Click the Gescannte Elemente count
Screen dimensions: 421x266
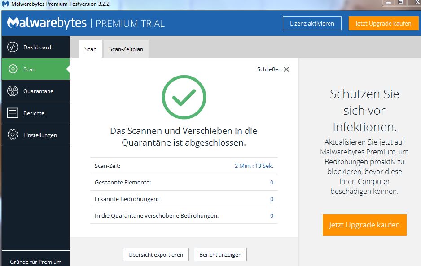272,183
